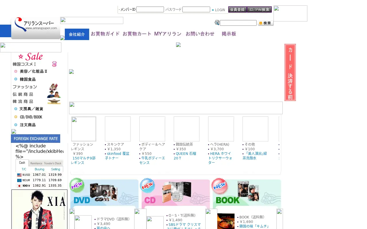
Task: Click the EU flag EUR rate icon
Action: pos(19,180)
